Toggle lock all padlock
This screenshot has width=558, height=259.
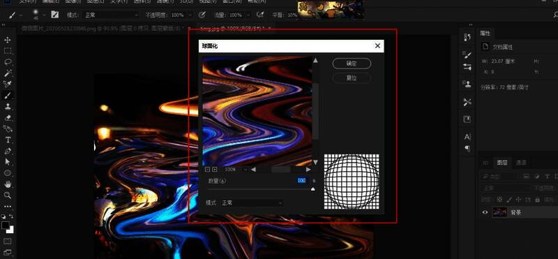[x=537, y=200]
